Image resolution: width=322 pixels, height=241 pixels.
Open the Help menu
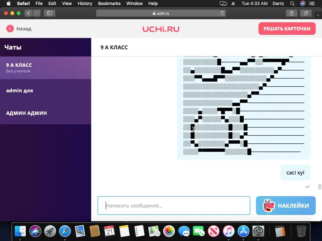point(153,3)
